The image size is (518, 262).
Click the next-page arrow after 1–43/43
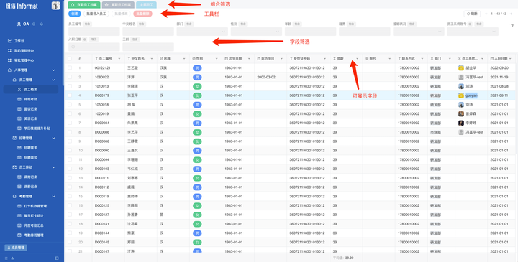(x=512, y=14)
